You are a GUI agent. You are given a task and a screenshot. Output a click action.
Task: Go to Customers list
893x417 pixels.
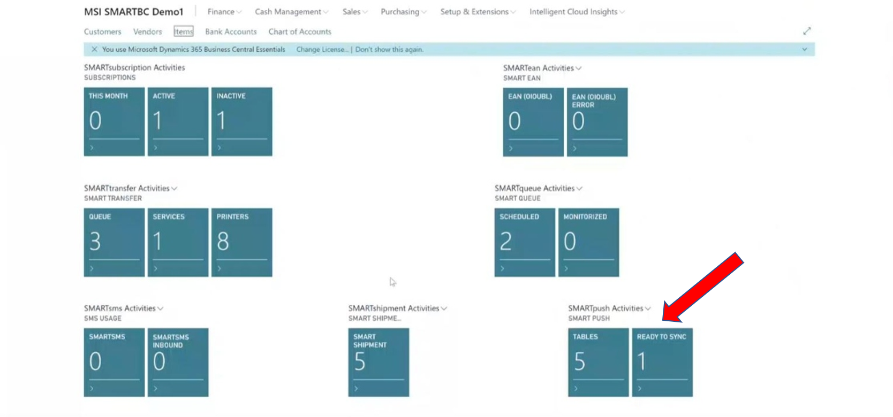(103, 32)
